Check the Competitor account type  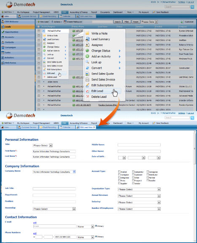pos(133,172)
